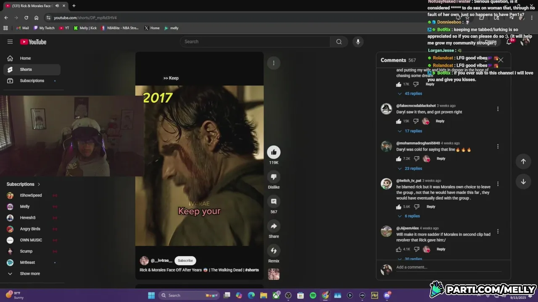The height and width of the screenshot is (302, 538).
Task: Open the Windows Start menu
Action: [151, 295]
